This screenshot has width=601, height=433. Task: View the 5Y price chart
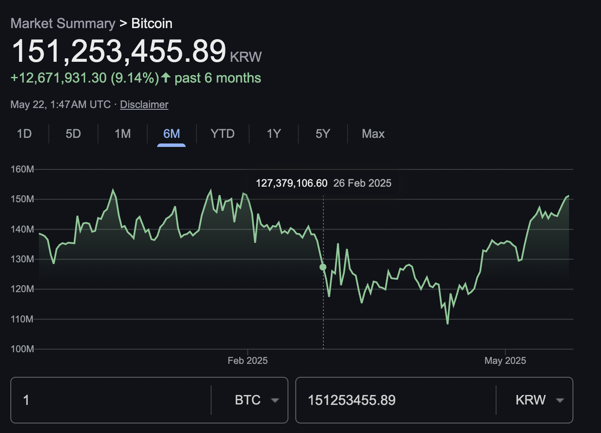click(323, 134)
